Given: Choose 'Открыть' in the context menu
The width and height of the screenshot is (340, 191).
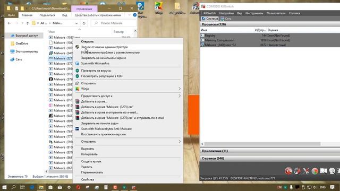Looking at the screenshot, I should click(x=87, y=41).
